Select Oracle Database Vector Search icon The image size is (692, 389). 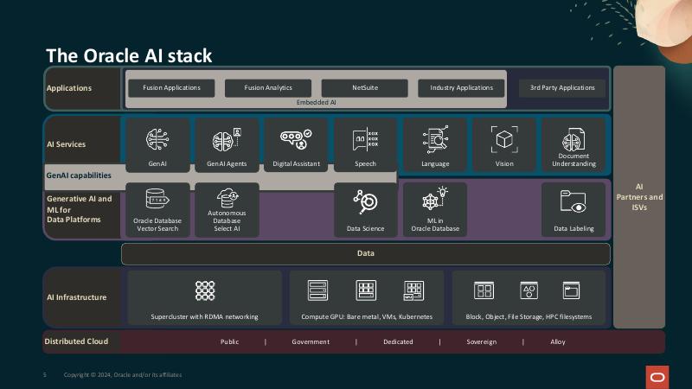point(157,200)
